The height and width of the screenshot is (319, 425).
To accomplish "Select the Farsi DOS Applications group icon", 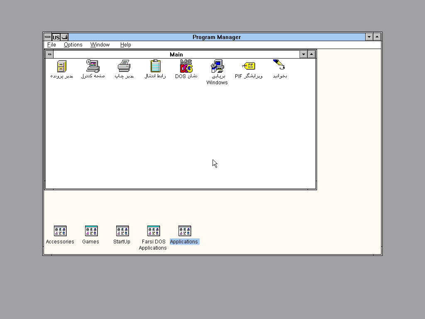I will tap(154, 231).
